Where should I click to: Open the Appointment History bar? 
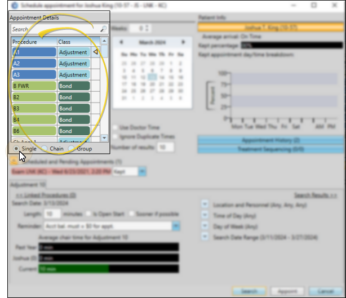click(x=270, y=140)
